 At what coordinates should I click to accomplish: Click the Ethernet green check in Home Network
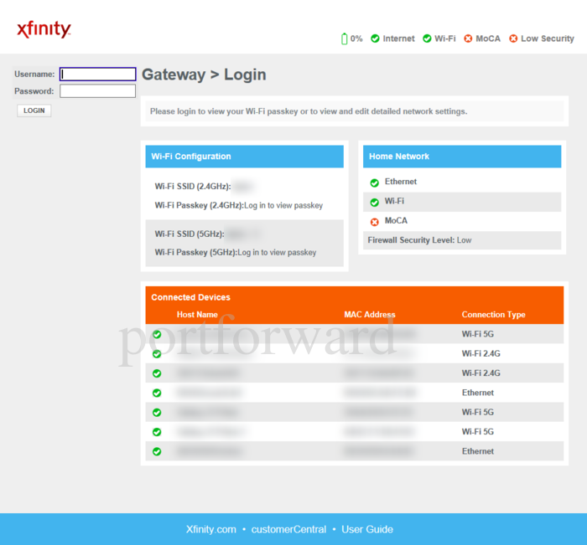pyautogui.click(x=374, y=183)
